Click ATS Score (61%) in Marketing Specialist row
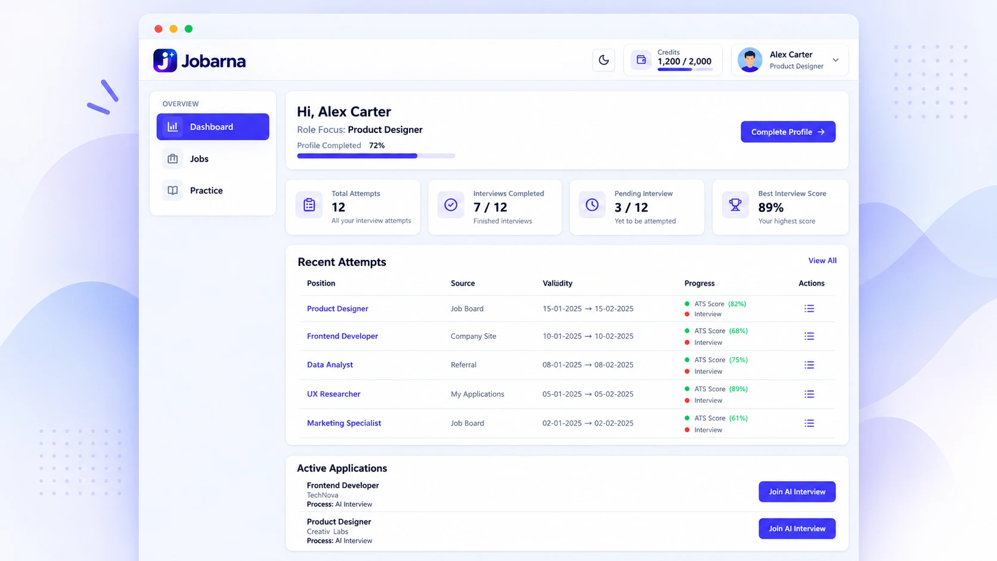The height and width of the screenshot is (561, 997). click(x=721, y=419)
